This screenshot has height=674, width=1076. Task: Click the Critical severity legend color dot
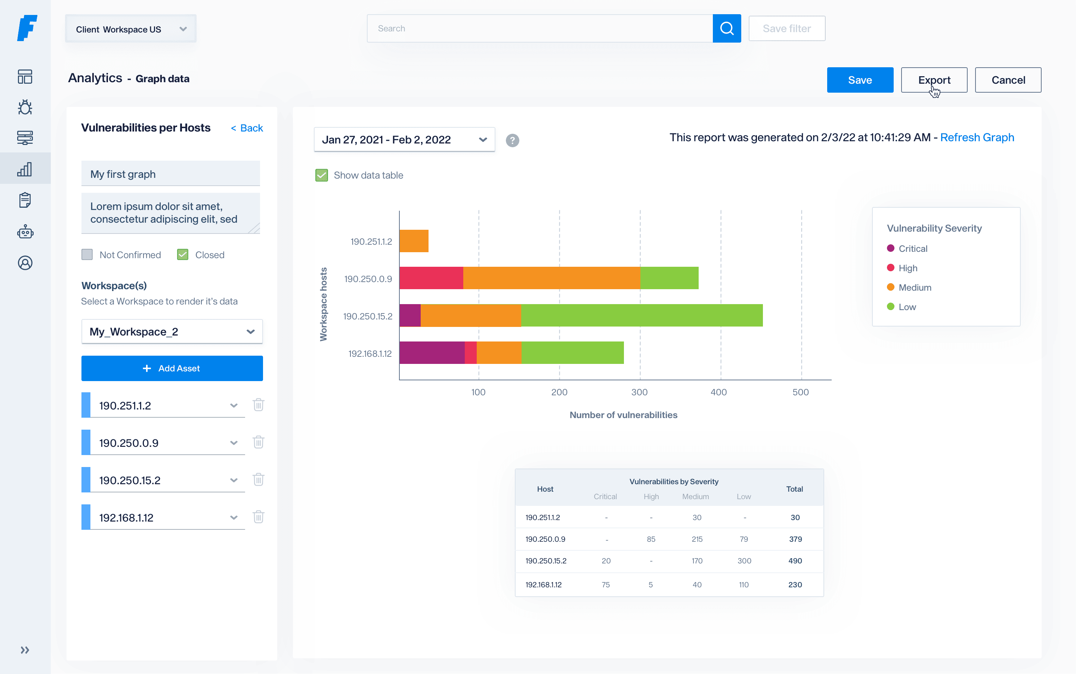point(891,248)
